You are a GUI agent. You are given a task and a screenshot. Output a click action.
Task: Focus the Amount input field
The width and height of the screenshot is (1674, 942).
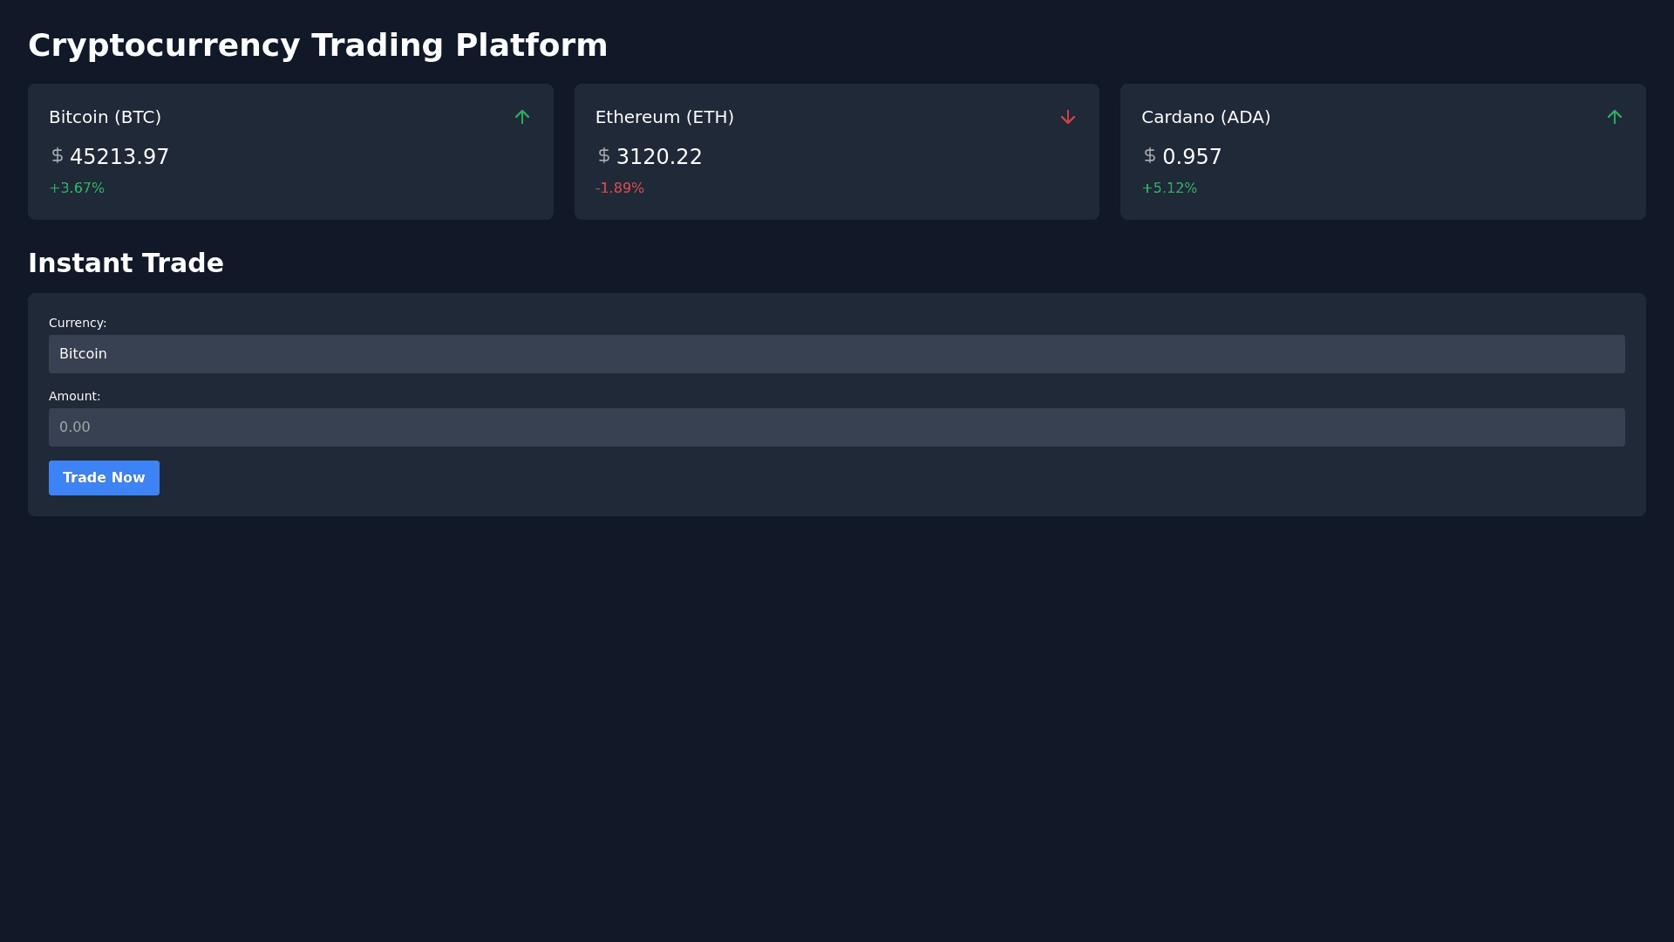pyautogui.click(x=836, y=427)
